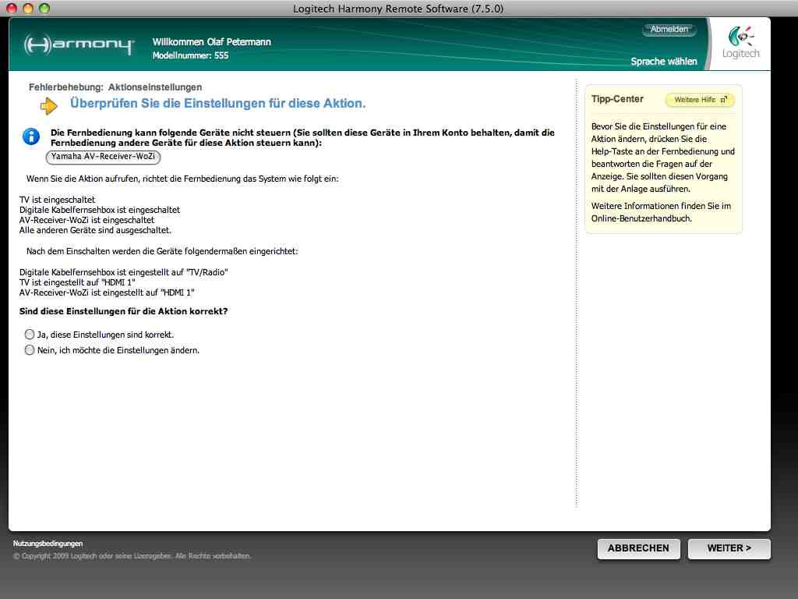
Task: Click the 'Willkommen Olaf Petermann' greeting
Action: point(211,42)
